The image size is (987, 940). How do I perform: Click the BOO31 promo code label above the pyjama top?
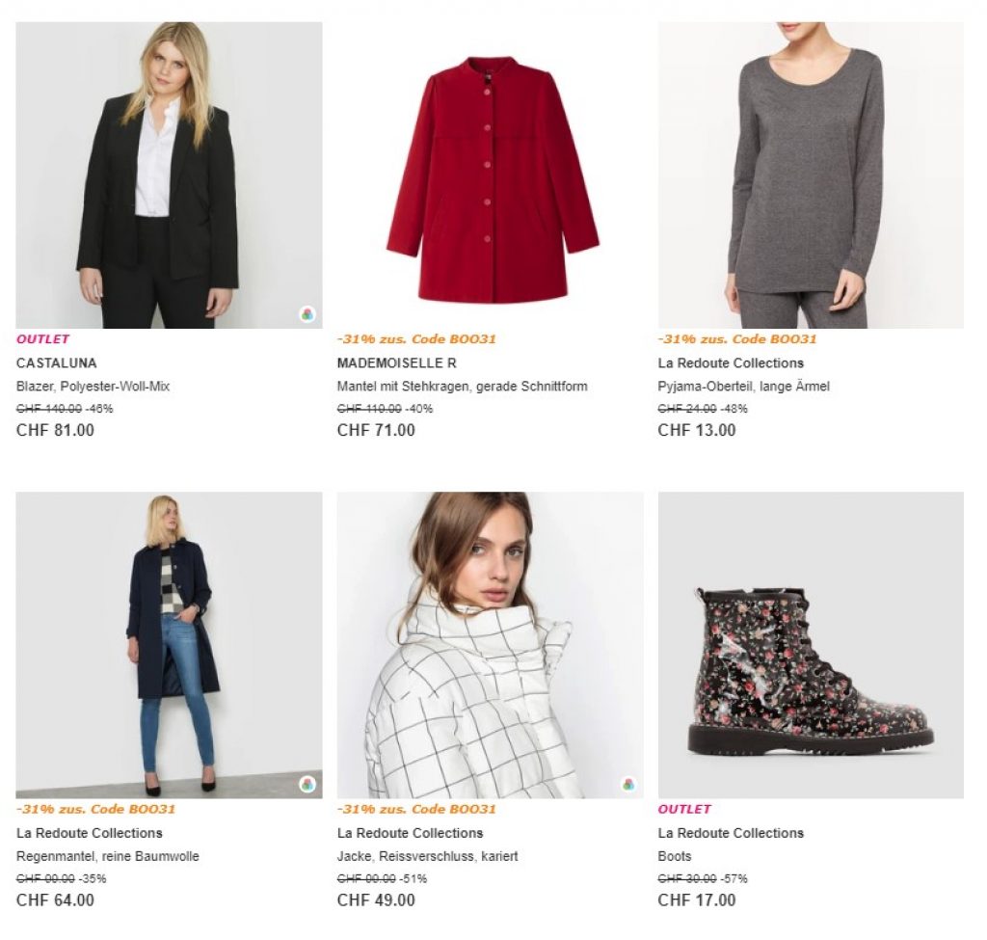coord(737,339)
